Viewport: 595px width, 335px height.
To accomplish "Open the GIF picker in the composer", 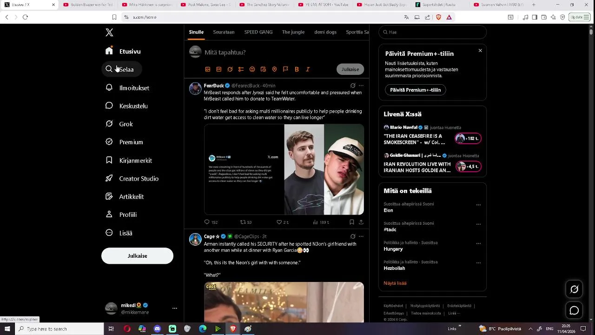I will click(x=219, y=69).
